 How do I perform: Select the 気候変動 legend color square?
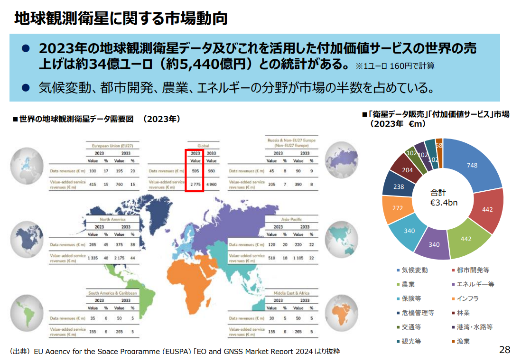click(x=398, y=270)
